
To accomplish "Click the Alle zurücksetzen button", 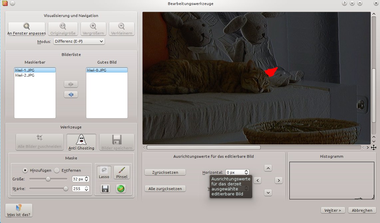I will coord(165,189).
